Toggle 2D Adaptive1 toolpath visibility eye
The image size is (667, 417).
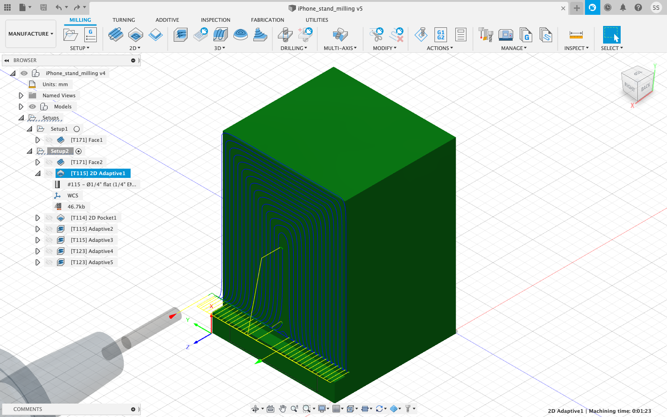tap(49, 173)
